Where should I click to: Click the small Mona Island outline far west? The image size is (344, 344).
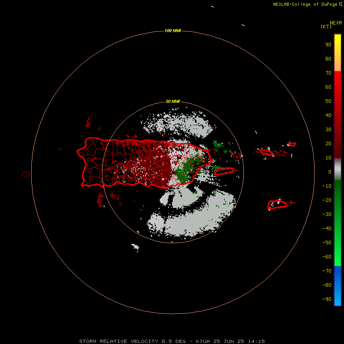pos(26,174)
